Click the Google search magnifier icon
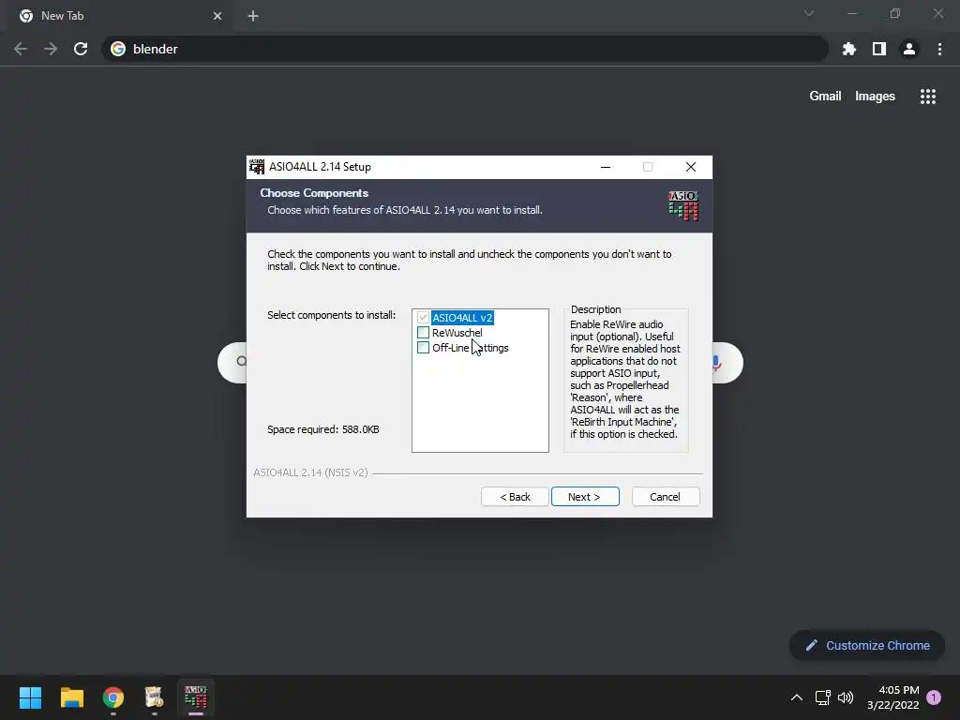Image resolution: width=960 pixels, height=720 pixels. coord(241,361)
